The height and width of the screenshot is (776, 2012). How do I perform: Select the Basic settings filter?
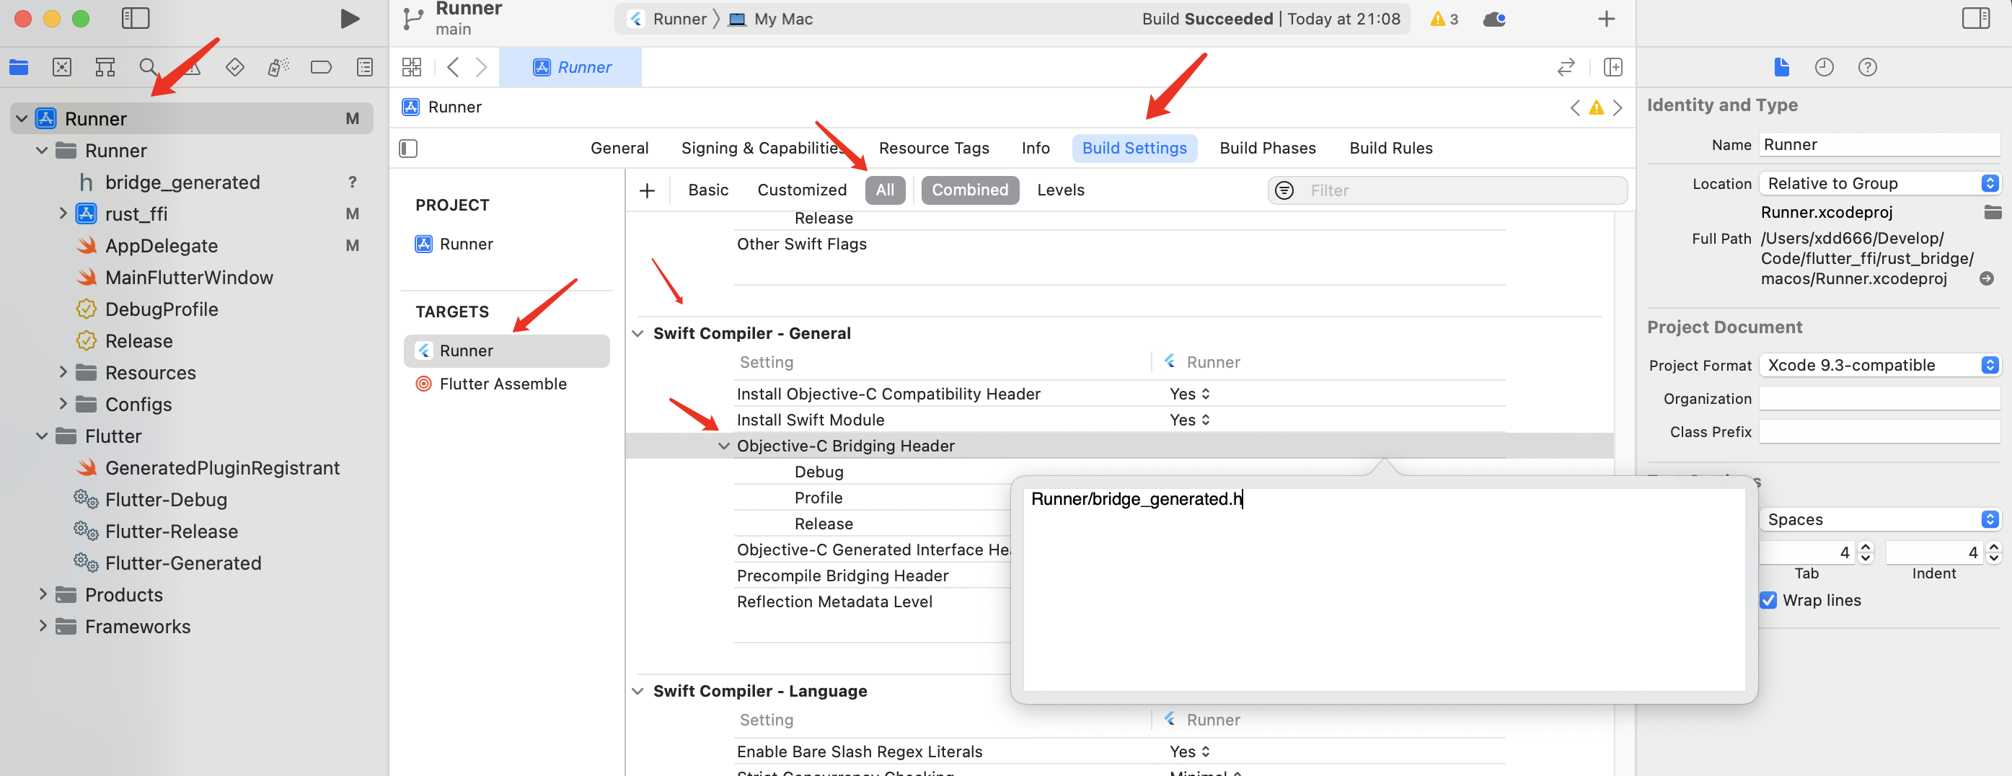point(707,190)
